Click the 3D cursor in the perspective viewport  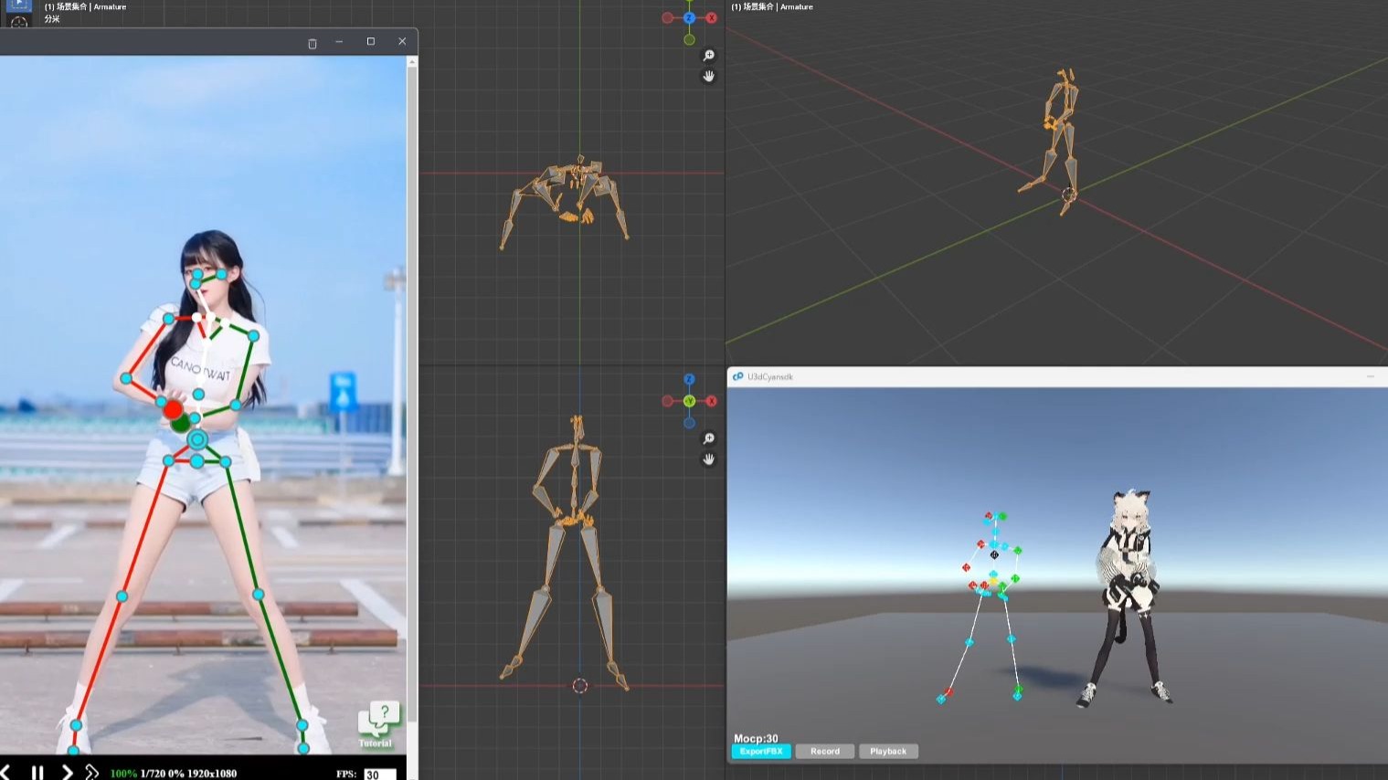[1069, 195]
